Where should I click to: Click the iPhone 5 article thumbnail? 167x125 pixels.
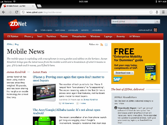[x=44, y=92]
